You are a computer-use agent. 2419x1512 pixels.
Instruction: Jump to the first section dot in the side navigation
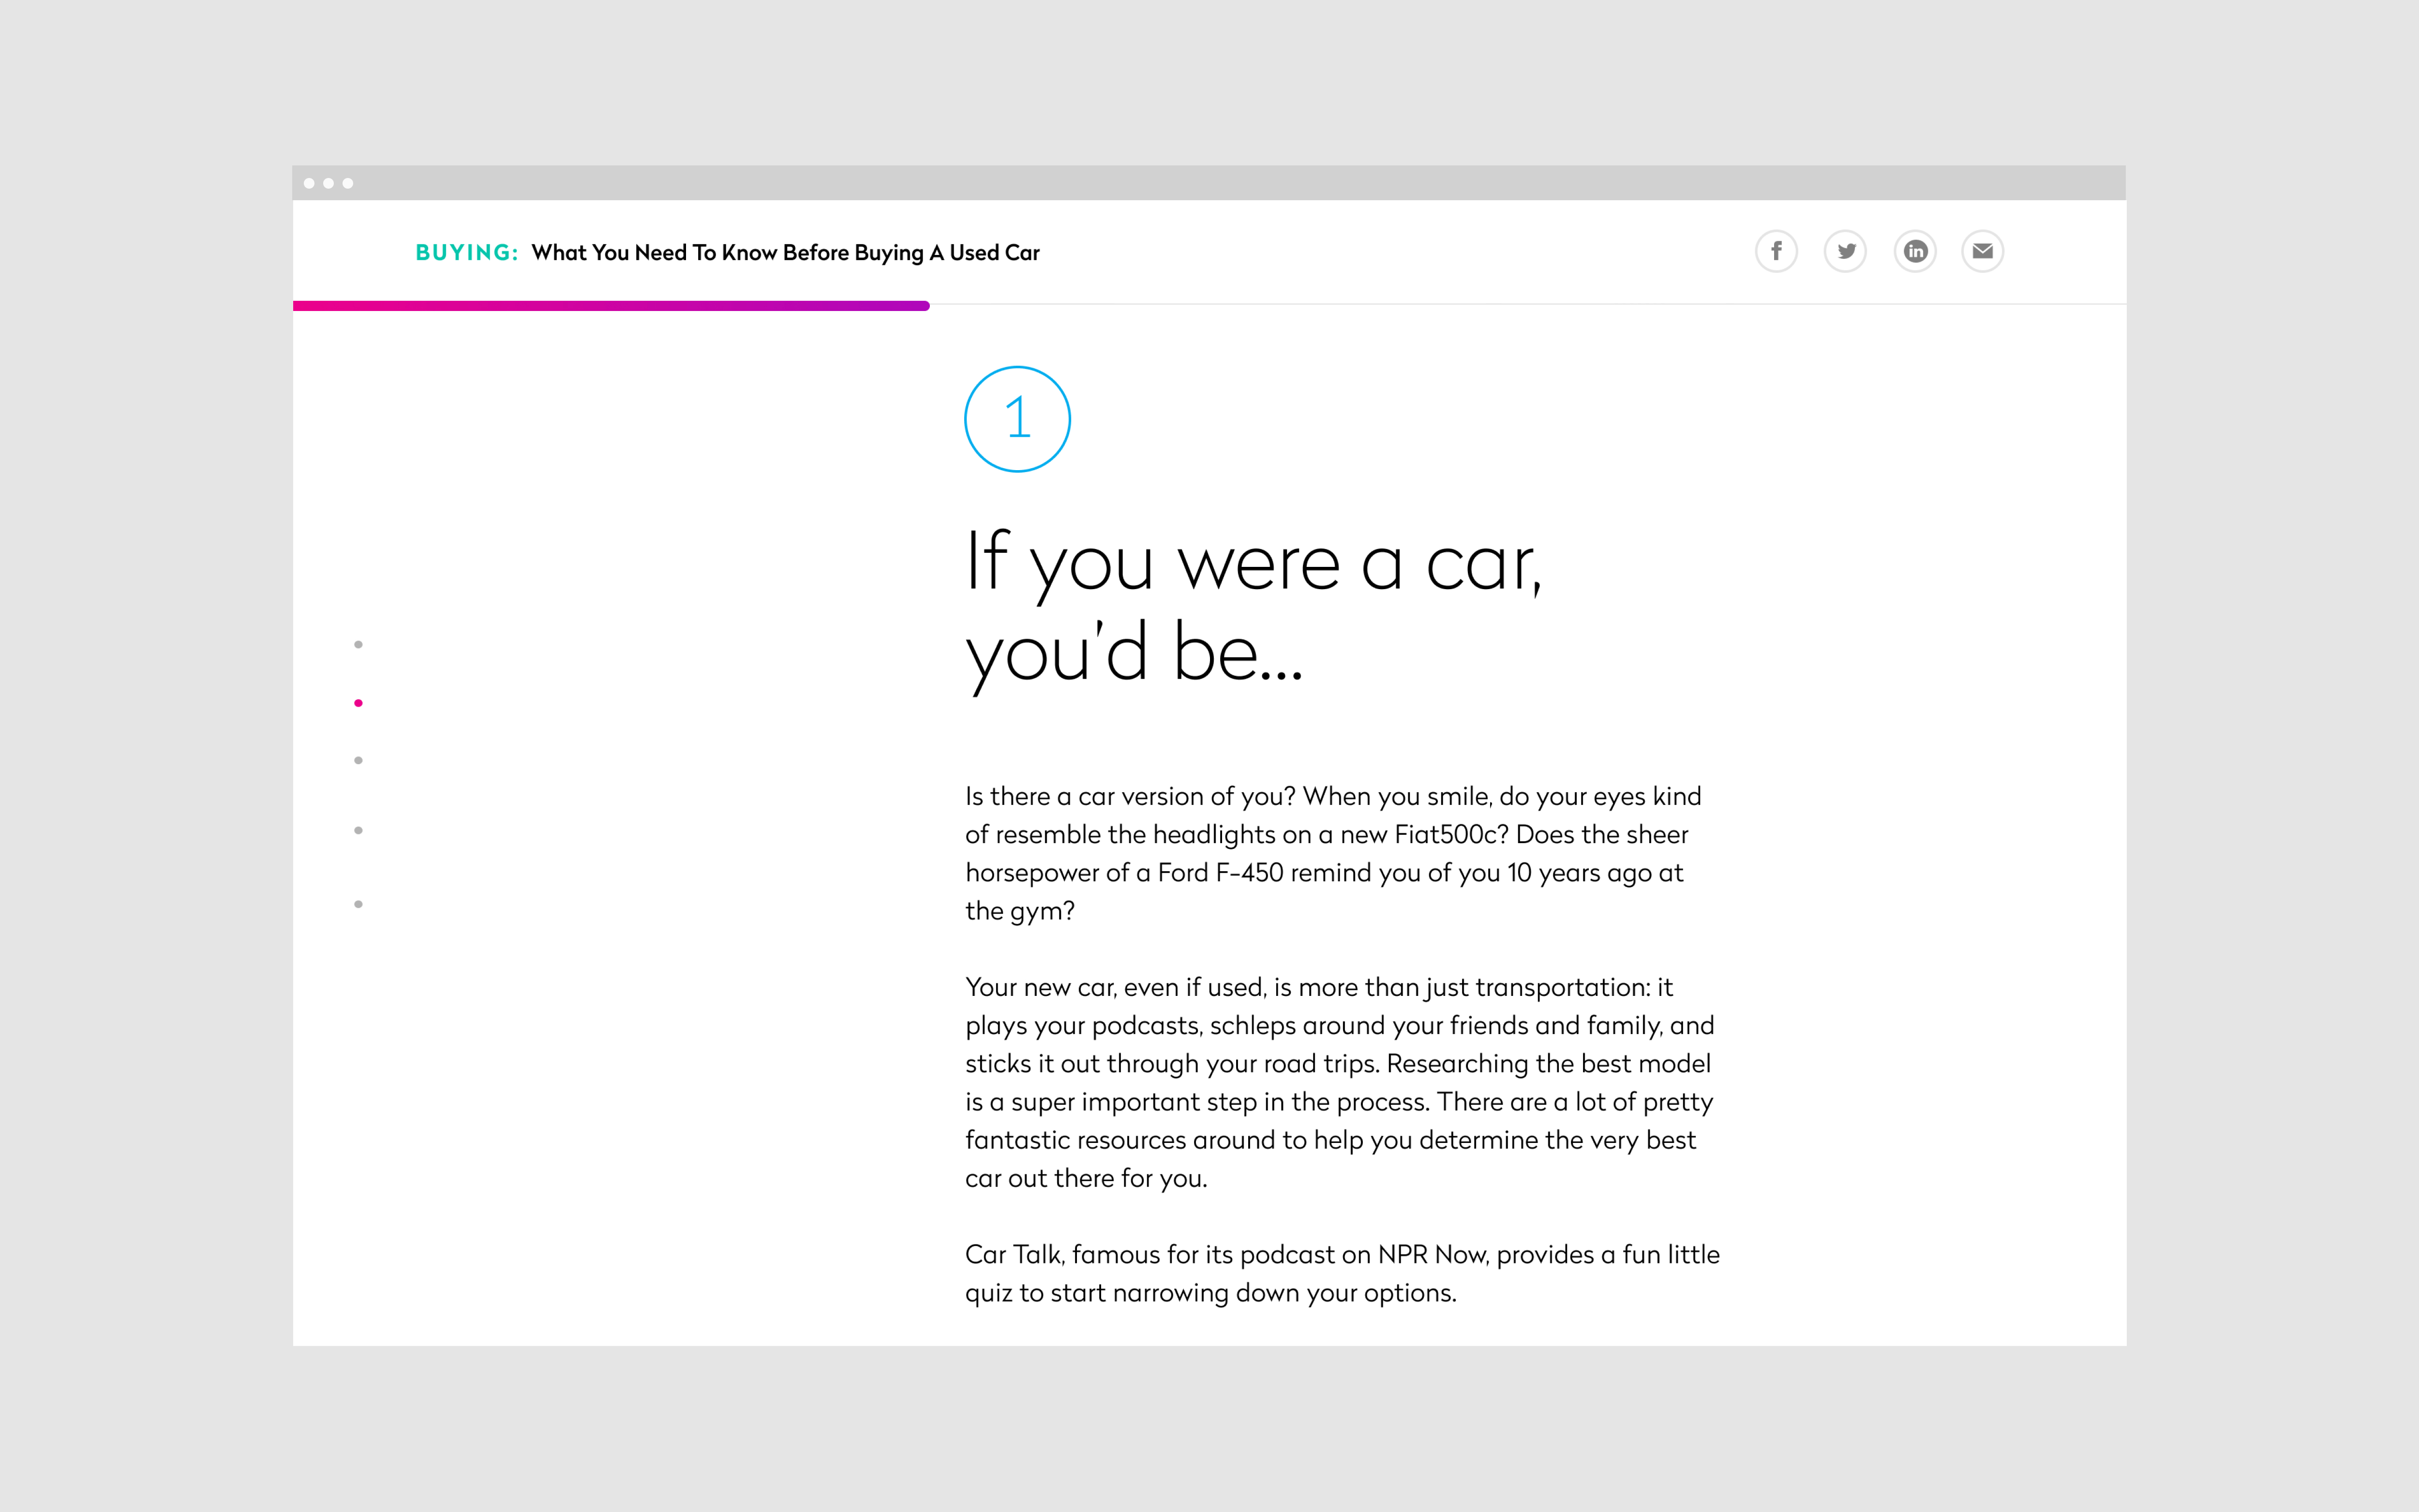[358, 645]
